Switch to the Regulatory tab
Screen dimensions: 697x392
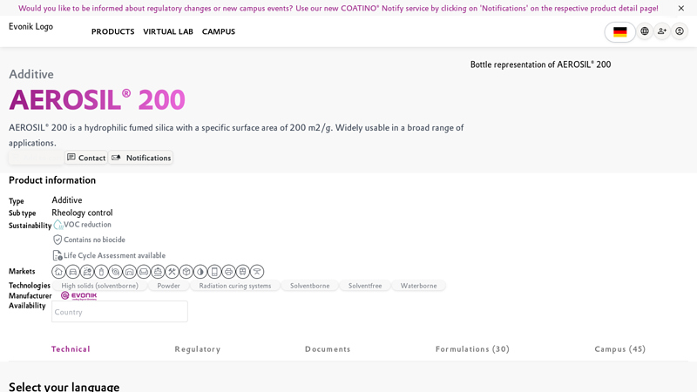198,349
